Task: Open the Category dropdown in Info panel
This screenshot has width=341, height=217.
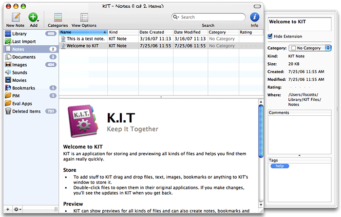Action: [x=310, y=48]
